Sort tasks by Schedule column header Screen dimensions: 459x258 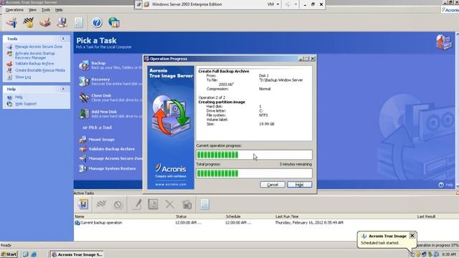[x=233, y=216]
